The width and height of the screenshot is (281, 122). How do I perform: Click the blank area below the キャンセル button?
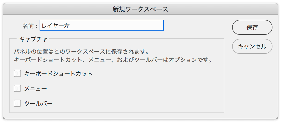252,86
